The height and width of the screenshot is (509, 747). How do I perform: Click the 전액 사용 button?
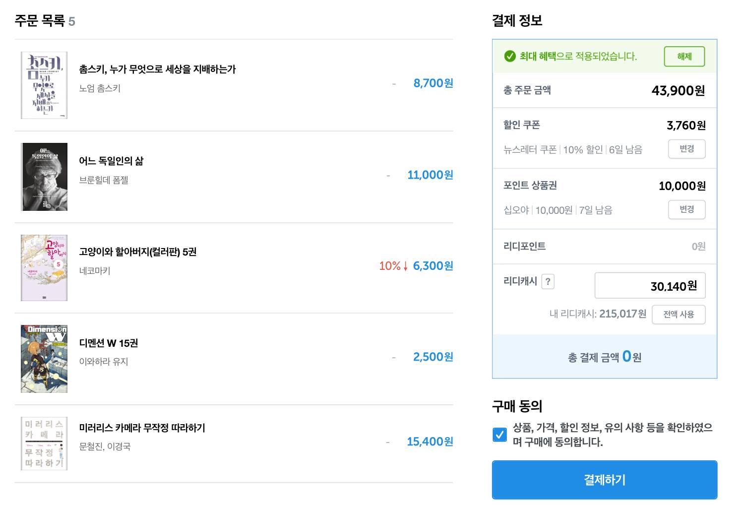coord(679,315)
